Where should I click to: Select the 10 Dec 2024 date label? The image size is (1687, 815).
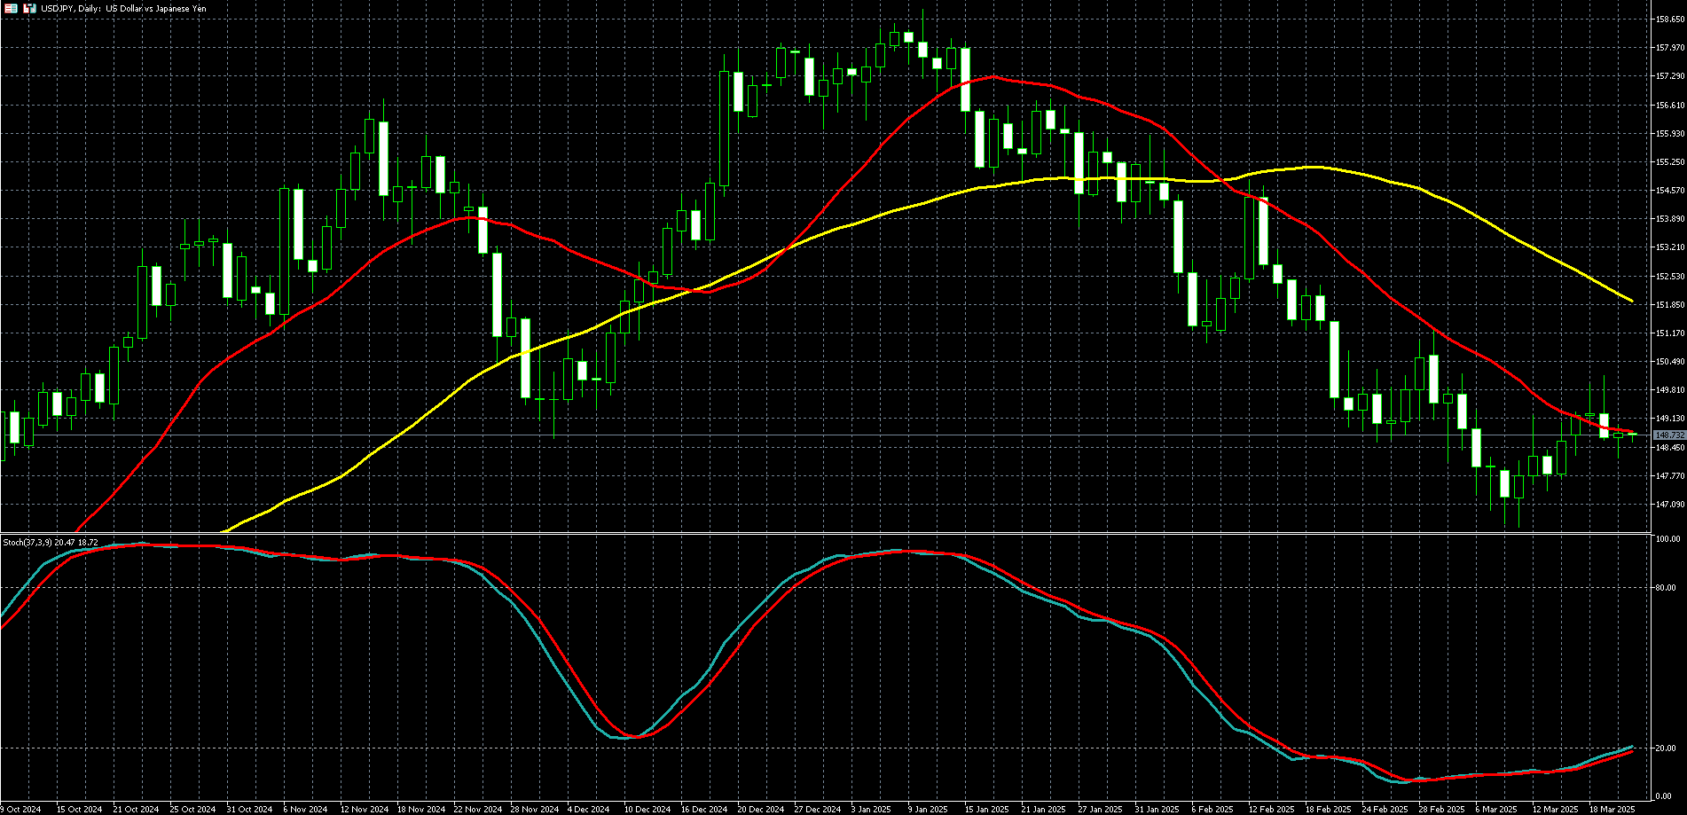point(647,809)
